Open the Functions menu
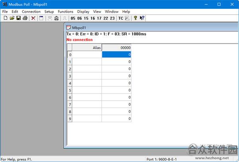 point(66,12)
